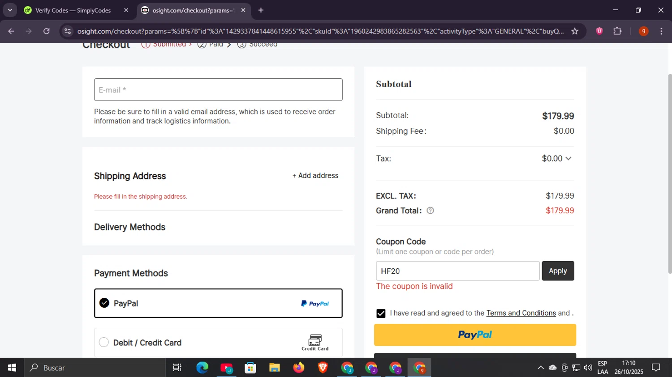The image size is (672, 377).
Task: Open the Extensions puzzle icon
Action: (617, 31)
